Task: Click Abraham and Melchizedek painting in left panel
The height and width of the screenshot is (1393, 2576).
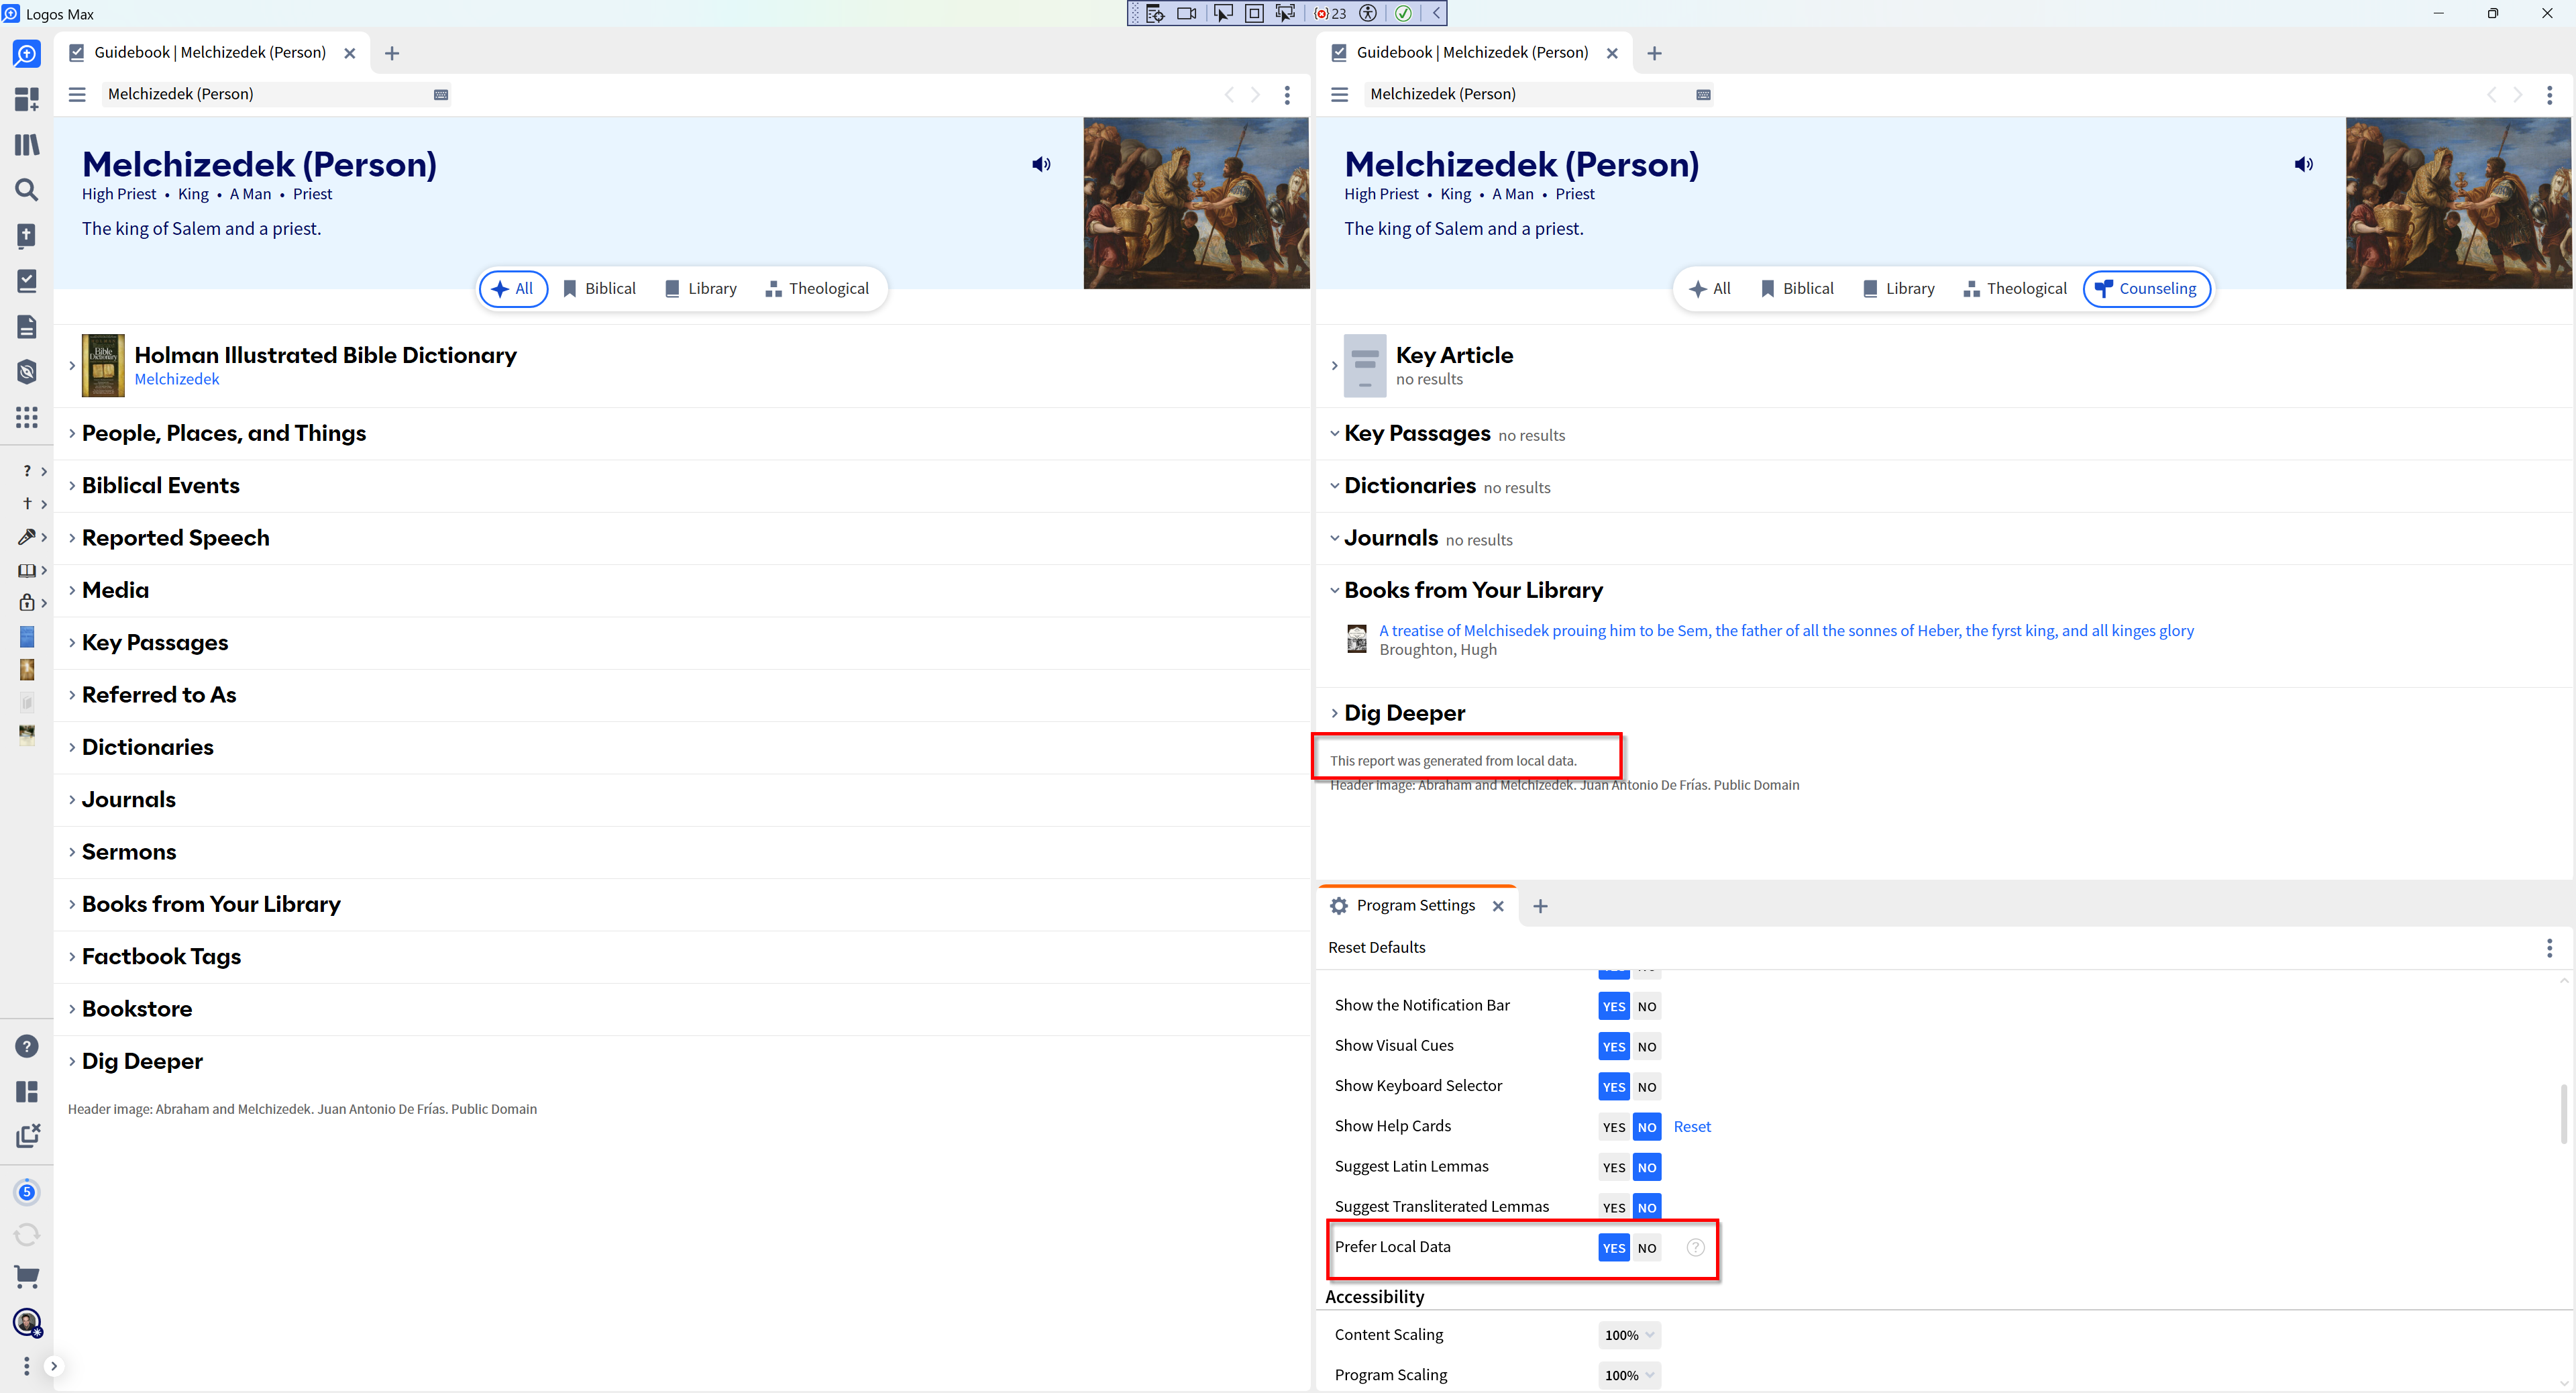Action: 1196,203
